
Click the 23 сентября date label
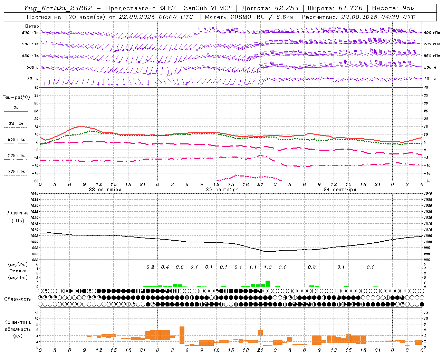click(x=222, y=190)
